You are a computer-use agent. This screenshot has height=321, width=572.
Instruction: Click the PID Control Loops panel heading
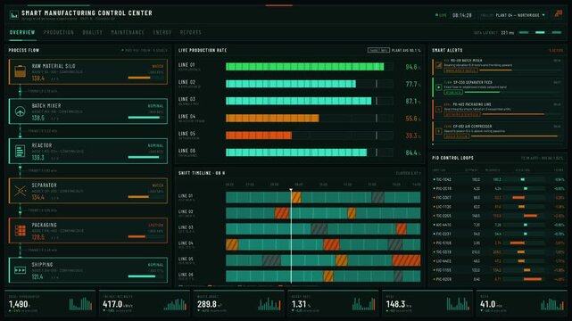452,158
